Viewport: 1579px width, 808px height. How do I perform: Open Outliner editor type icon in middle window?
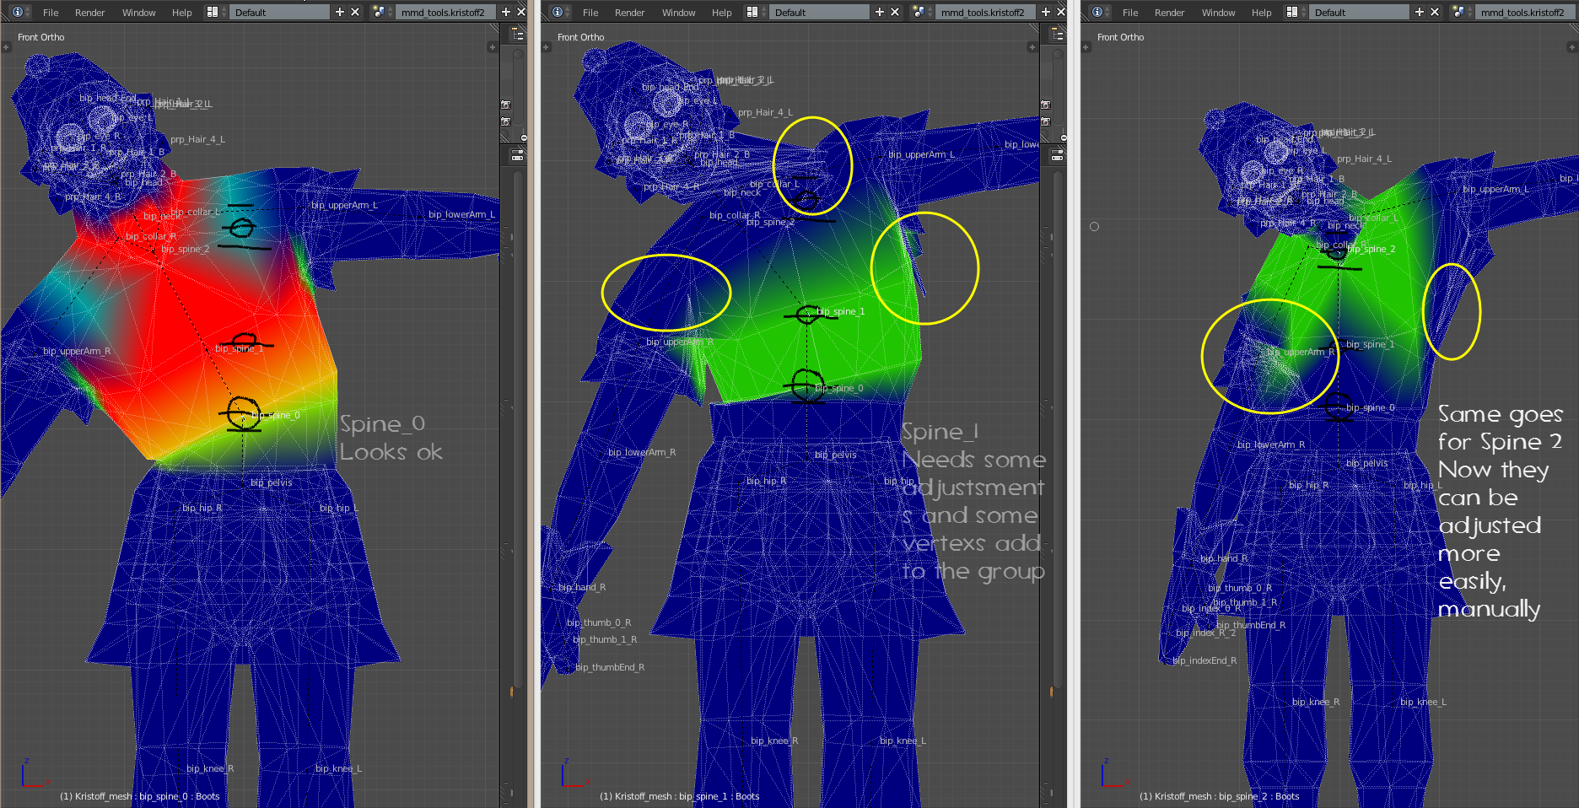coord(1058,34)
